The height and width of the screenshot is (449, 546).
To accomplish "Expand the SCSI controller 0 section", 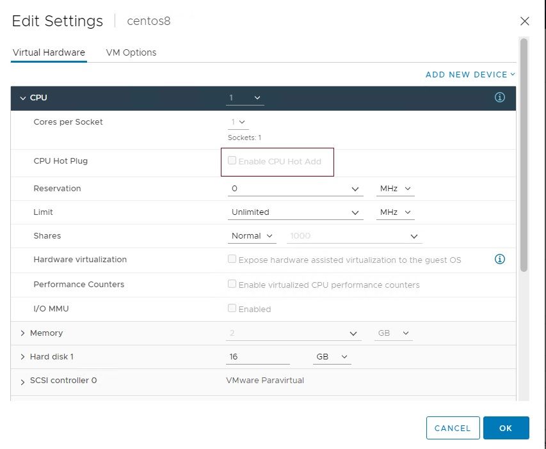I will [x=23, y=380].
